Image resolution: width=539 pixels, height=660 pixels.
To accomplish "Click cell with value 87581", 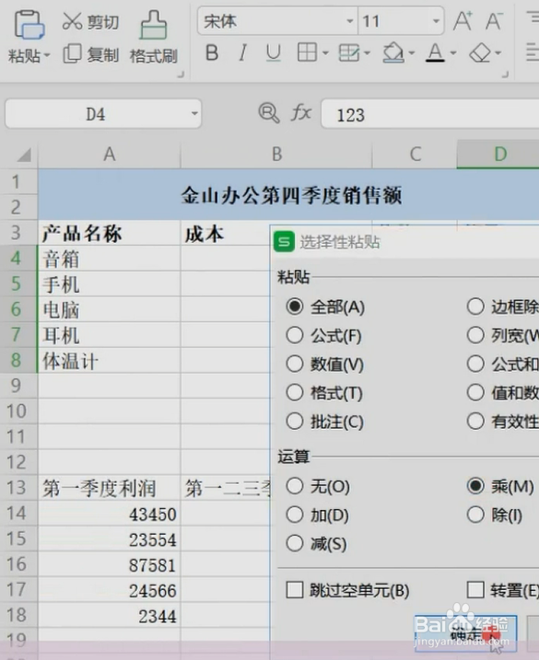I will click(x=109, y=565).
